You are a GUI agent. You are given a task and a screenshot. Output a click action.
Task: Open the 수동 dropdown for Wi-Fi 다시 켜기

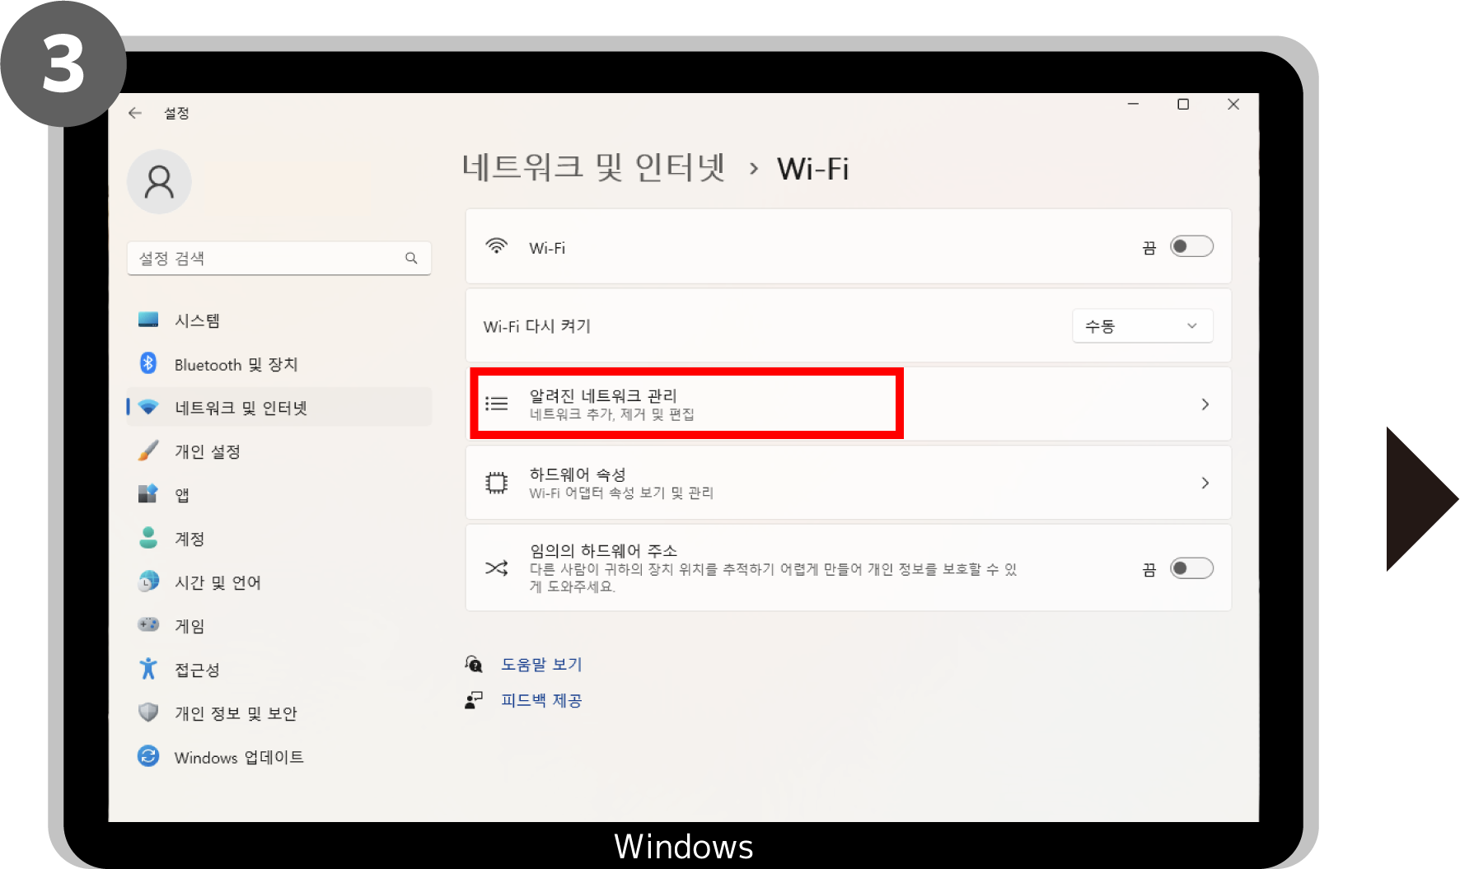(x=1142, y=326)
